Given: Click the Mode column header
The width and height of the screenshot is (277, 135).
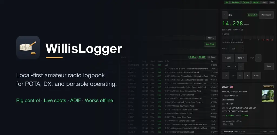Looking at the screenshot, I should coord(160,61).
